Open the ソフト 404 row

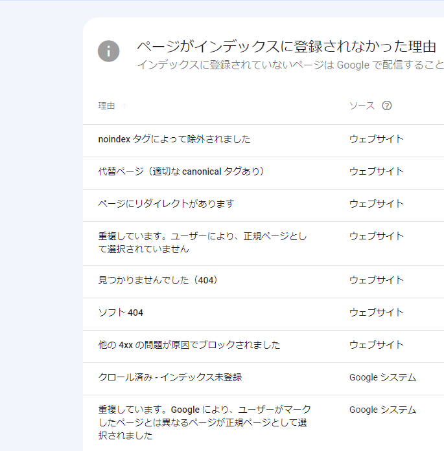pyautogui.click(x=121, y=313)
